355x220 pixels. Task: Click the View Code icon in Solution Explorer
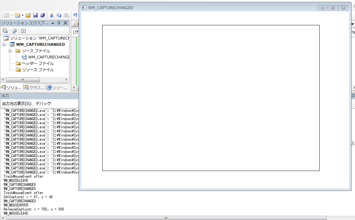click(x=23, y=31)
